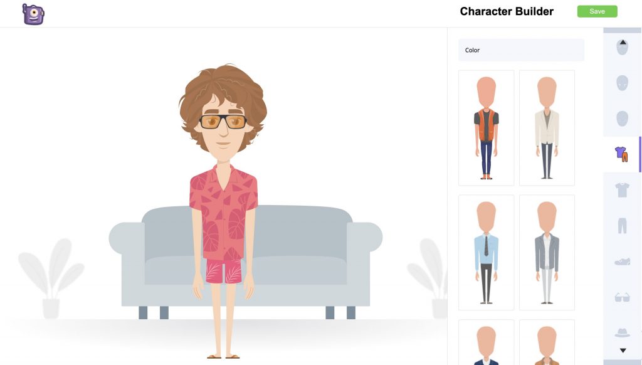Select the plain head icon
This screenshot has height=365, width=642.
(622, 119)
